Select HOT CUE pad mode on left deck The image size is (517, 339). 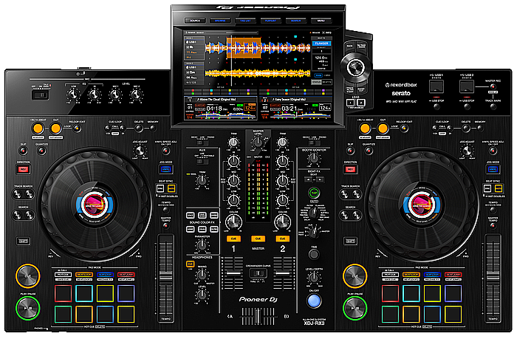pyautogui.click(x=63, y=274)
